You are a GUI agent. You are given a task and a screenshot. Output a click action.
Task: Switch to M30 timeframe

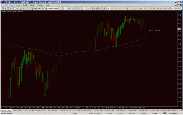click(x=161, y=9)
